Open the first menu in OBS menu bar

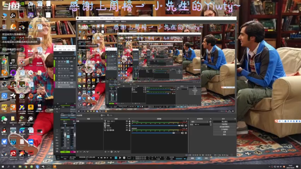(x=79, y=21)
